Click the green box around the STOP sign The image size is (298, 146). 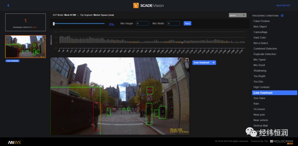[150, 90]
